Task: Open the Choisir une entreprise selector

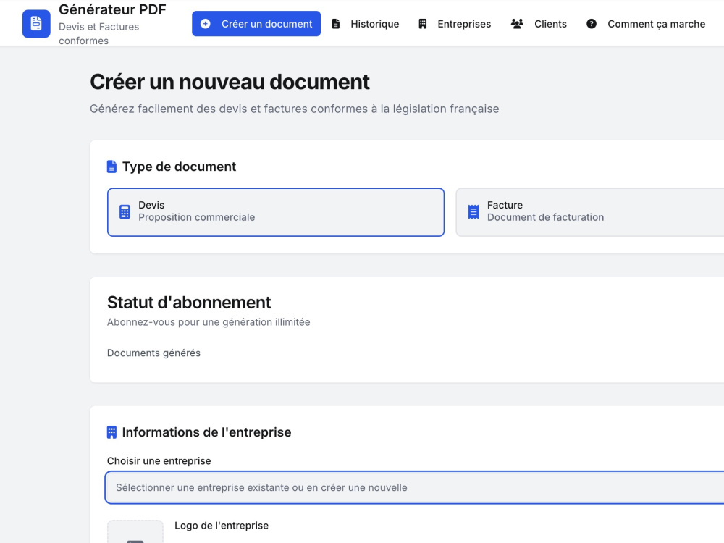Action: click(414, 487)
